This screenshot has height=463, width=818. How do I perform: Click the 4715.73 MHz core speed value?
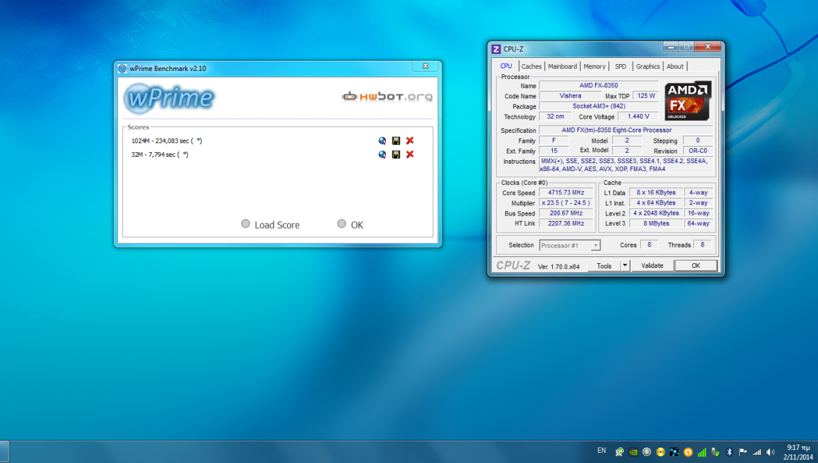point(566,193)
